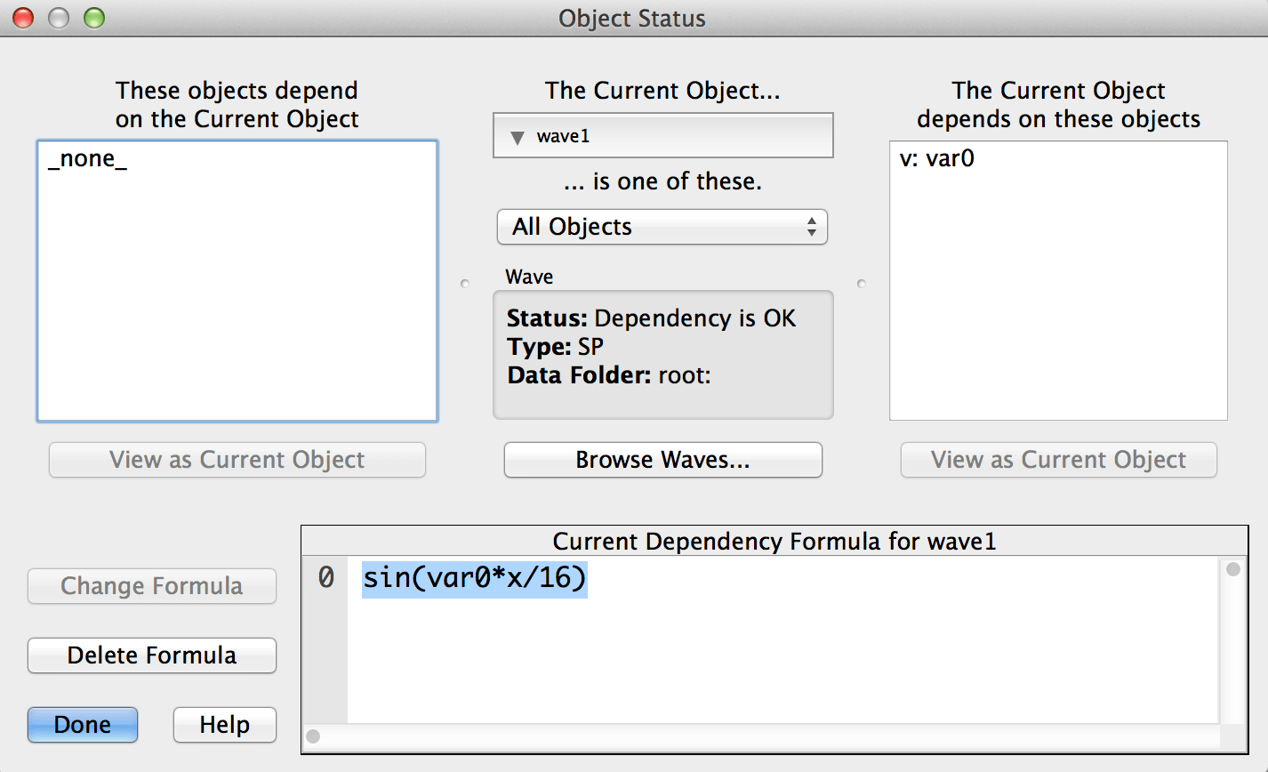The image size is (1268, 772).
Task: Select the 'v: var0' dependency entry
Action: pyautogui.click(x=937, y=160)
